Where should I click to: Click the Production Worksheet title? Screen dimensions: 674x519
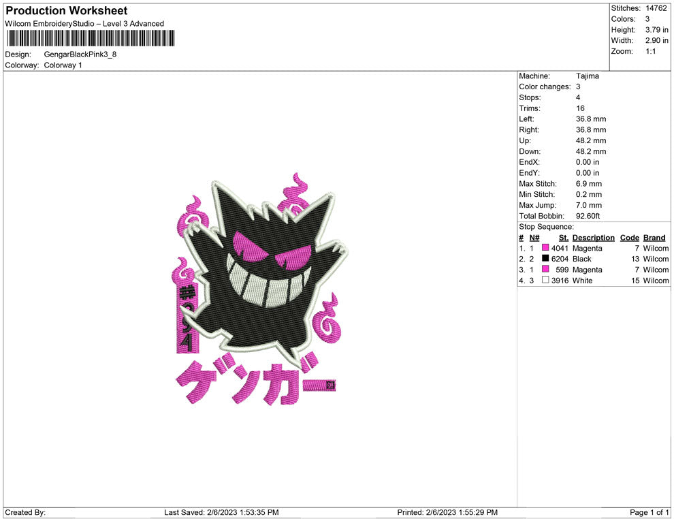point(65,11)
